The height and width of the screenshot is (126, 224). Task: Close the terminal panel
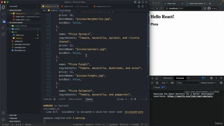[x=146, y=99]
